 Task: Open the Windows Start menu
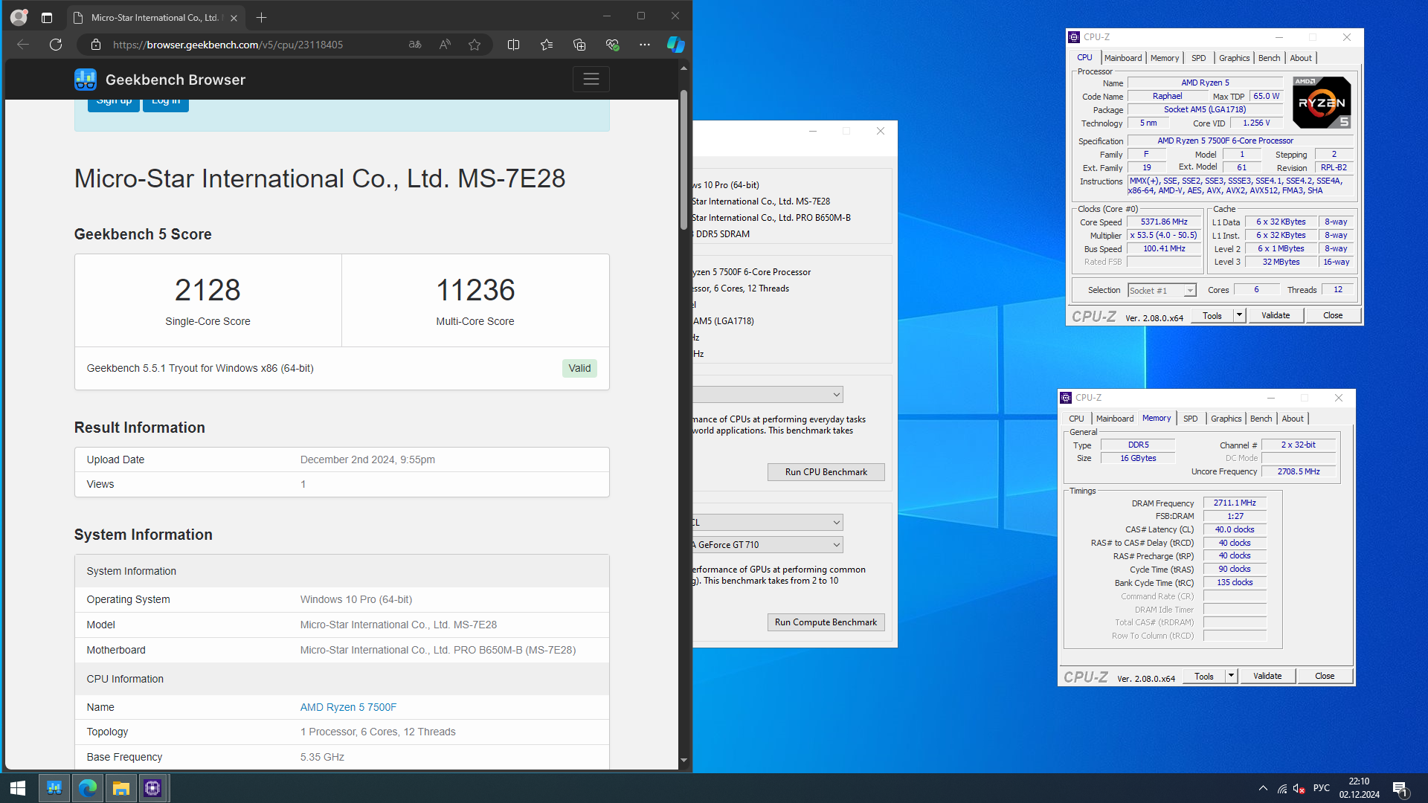pyautogui.click(x=18, y=788)
